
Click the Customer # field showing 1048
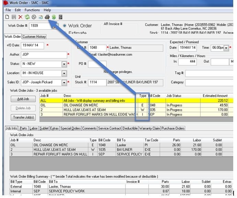[97, 48]
